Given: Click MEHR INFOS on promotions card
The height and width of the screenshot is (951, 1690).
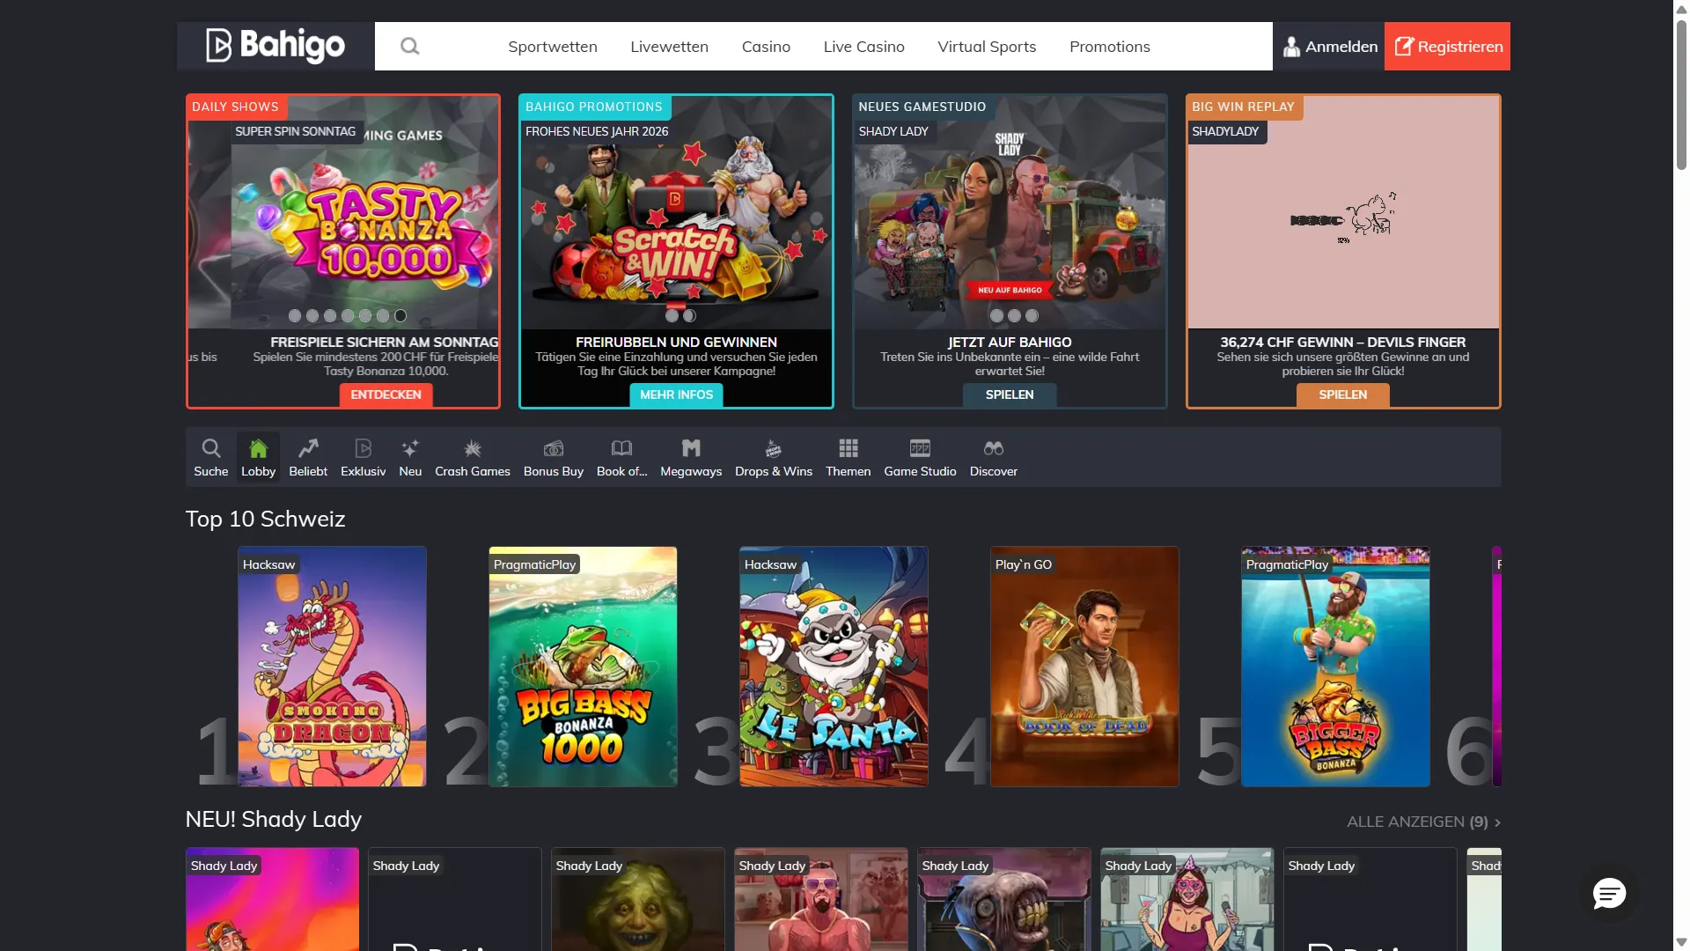Looking at the screenshot, I should (x=676, y=395).
